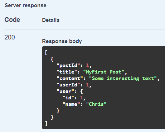The width and height of the screenshot is (165, 132).
Task: Select the "content" key in JSON
Action: (70, 79)
